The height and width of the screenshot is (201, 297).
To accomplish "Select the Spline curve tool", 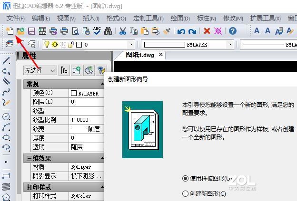I will pyautogui.click(x=6, y=92).
